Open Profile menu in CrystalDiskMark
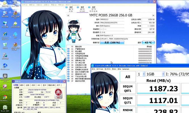The image size is (189, 113). [x=108, y=69]
